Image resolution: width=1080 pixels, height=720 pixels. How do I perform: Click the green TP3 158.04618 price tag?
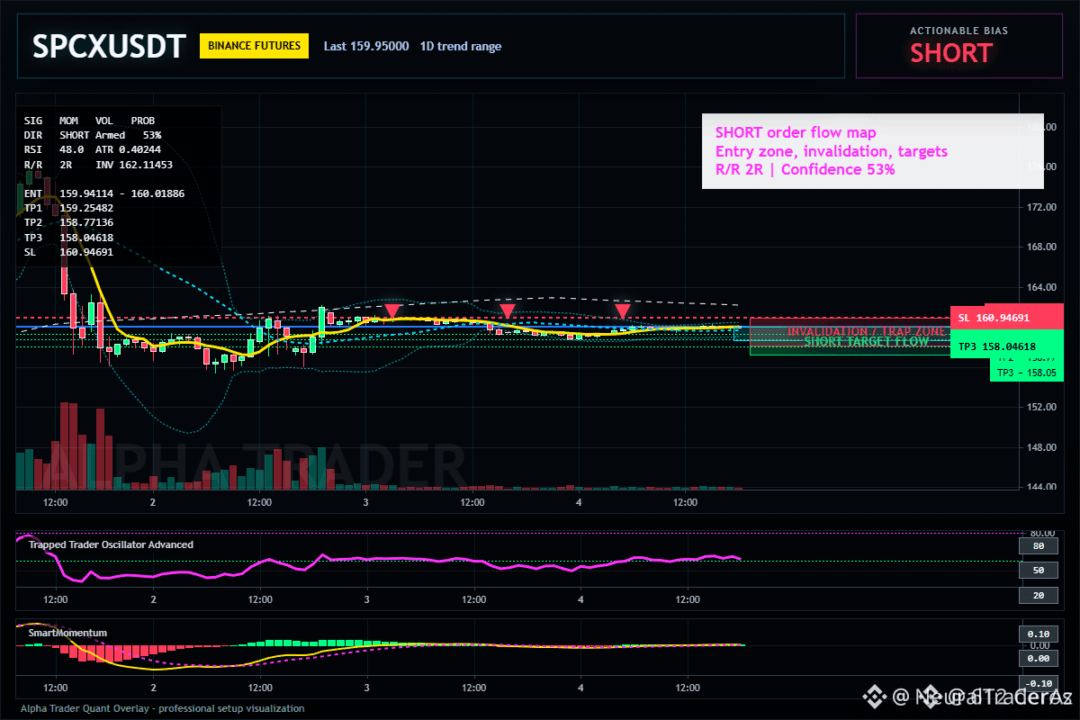pos(1007,346)
